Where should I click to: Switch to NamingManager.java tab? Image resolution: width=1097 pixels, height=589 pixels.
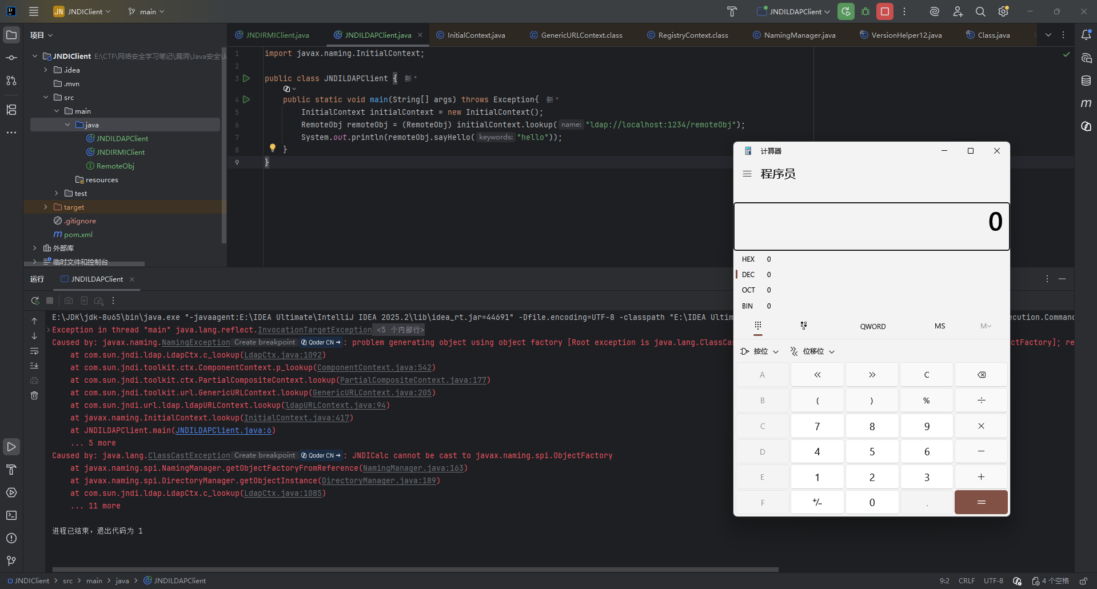coord(794,35)
